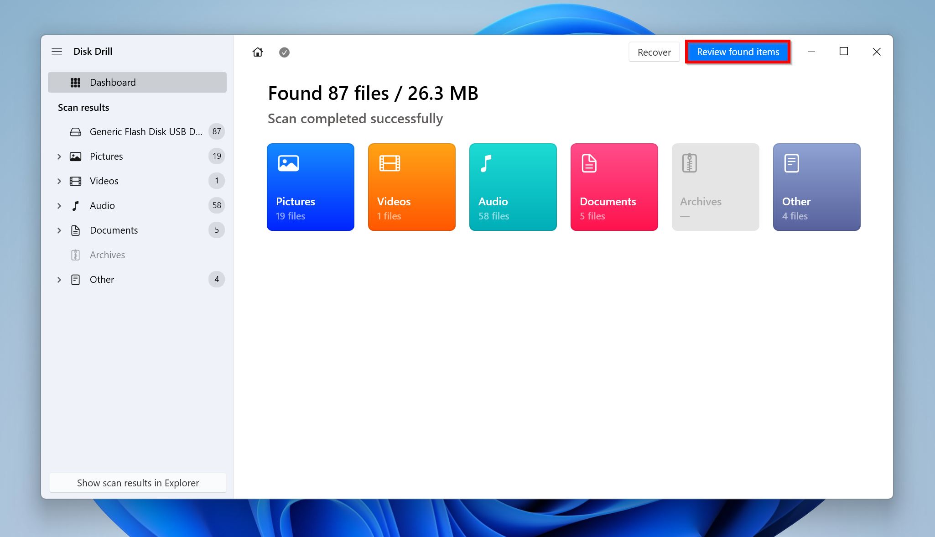The width and height of the screenshot is (935, 537).
Task: Click the Archives sidebar item
Action: pos(107,255)
